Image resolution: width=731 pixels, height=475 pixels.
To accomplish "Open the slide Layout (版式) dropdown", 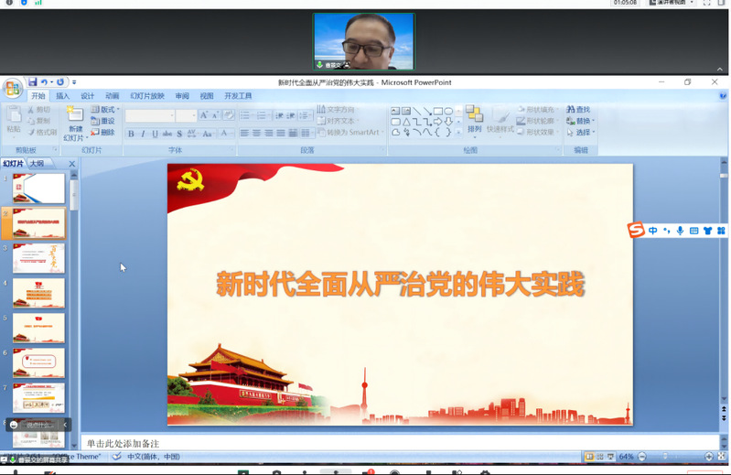I will [104, 110].
